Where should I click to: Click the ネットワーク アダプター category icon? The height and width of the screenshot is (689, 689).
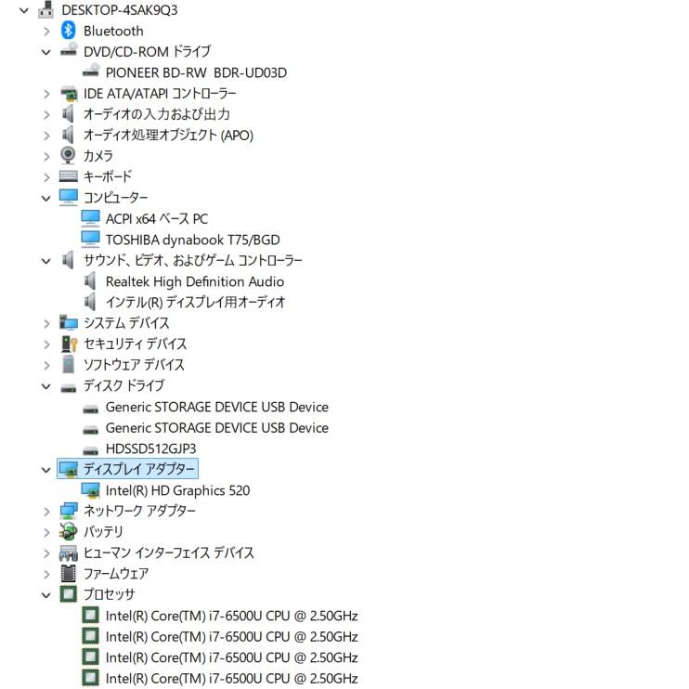coord(69,511)
